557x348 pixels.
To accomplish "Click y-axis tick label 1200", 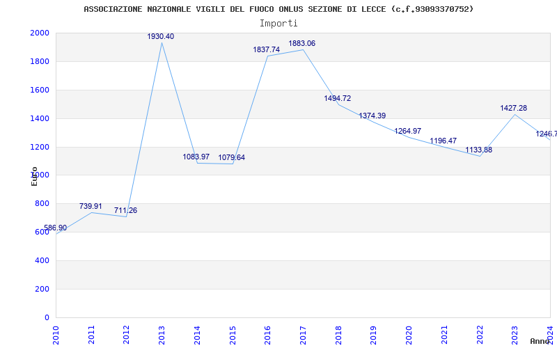I will pyautogui.click(x=40, y=147).
